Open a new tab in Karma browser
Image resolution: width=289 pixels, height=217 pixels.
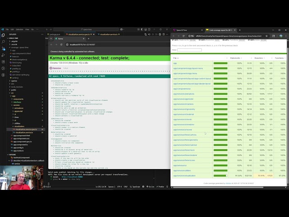(x=89, y=39)
